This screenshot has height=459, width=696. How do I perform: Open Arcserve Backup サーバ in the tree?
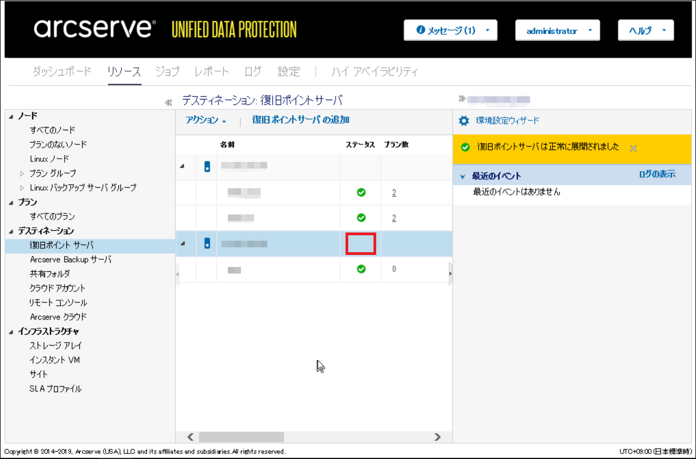(71, 260)
